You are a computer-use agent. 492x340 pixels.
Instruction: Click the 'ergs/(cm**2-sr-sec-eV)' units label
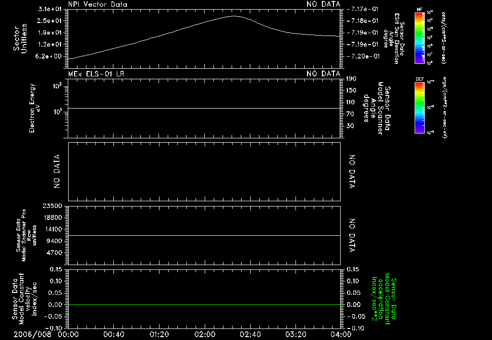(444, 107)
